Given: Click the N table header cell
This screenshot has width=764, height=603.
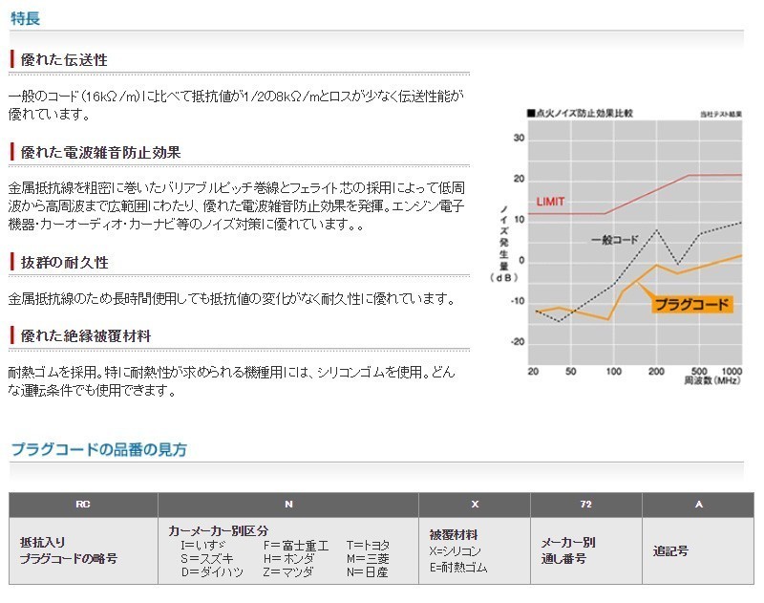Looking at the screenshot, I should (288, 505).
